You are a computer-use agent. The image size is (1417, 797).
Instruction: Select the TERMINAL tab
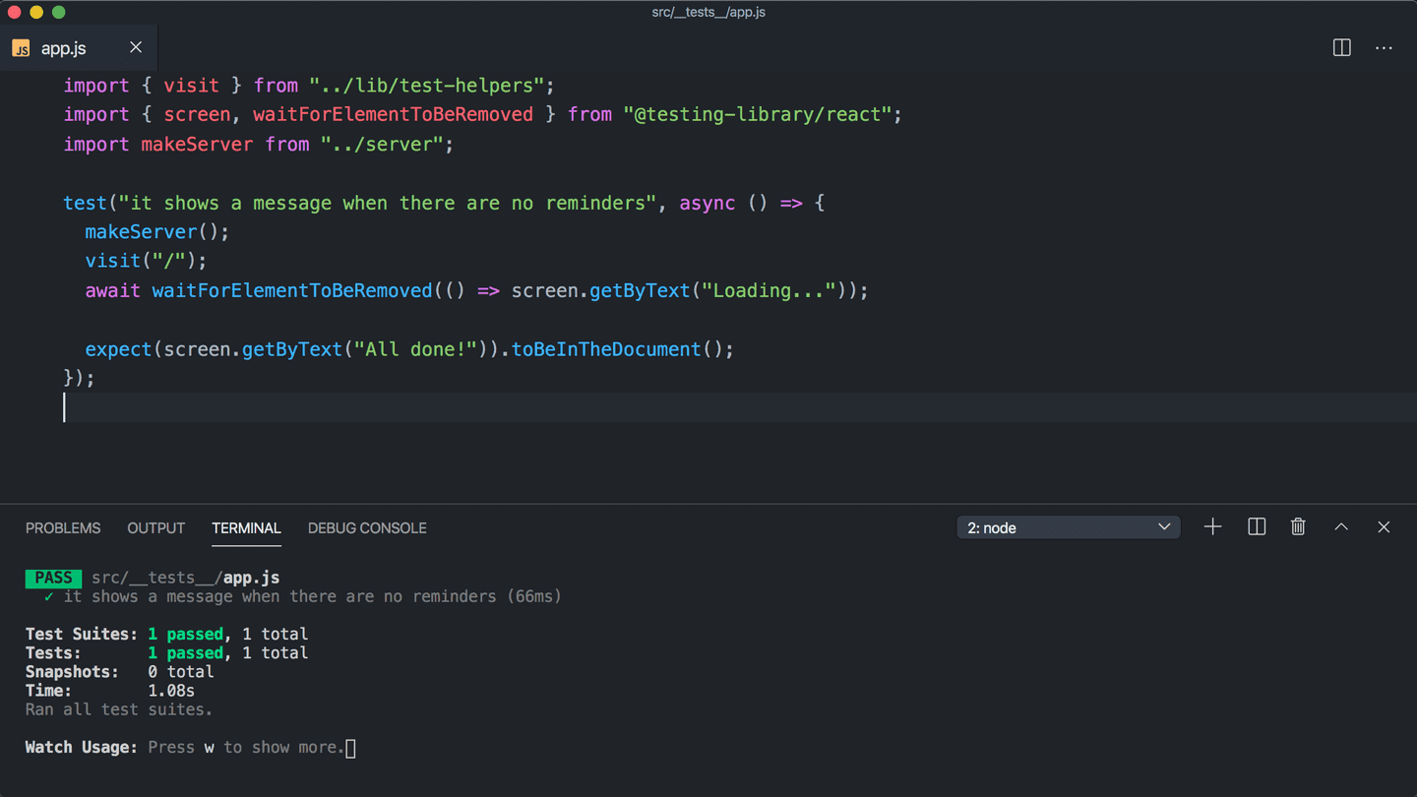tap(246, 528)
